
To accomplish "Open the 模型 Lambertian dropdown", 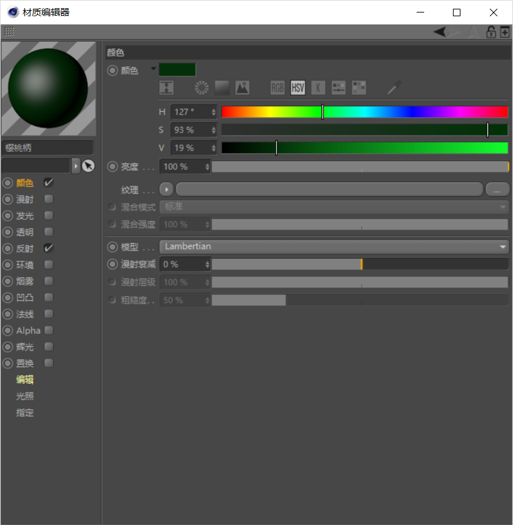I will [x=334, y=247].
